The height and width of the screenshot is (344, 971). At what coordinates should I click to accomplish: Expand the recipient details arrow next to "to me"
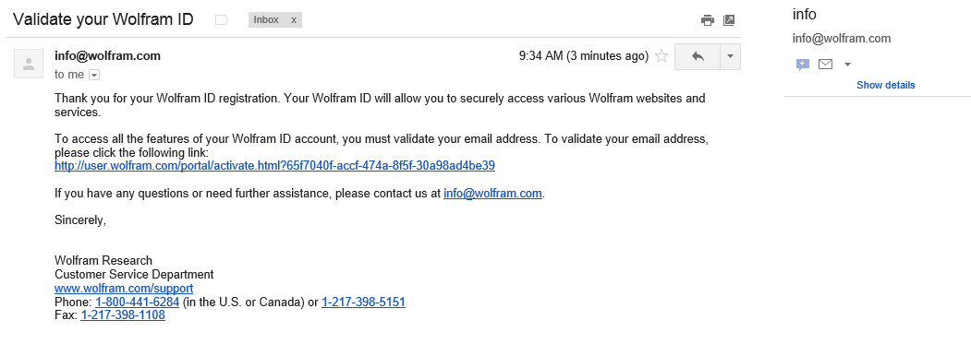coord(94,75)
